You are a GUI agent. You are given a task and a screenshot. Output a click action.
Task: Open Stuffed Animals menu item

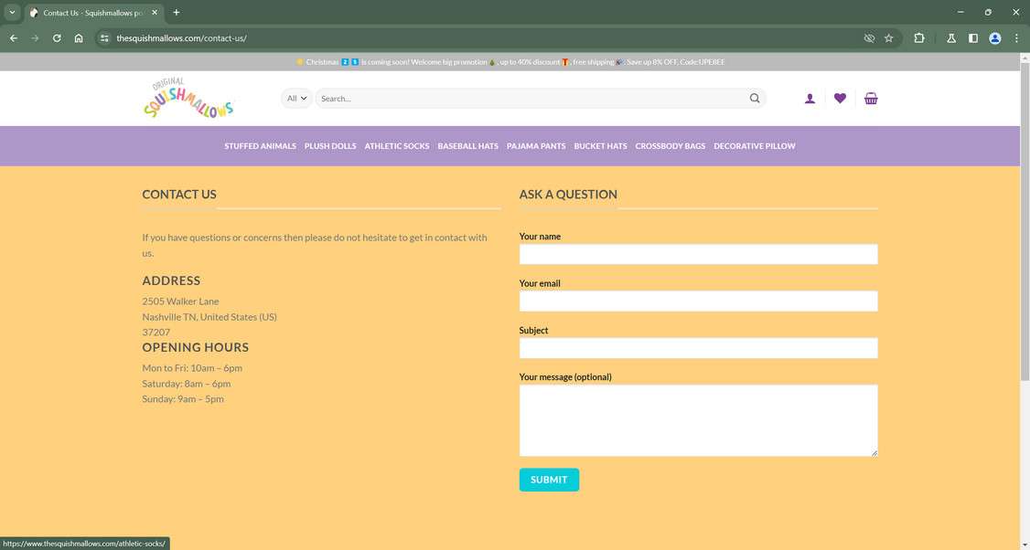(260, 145)
